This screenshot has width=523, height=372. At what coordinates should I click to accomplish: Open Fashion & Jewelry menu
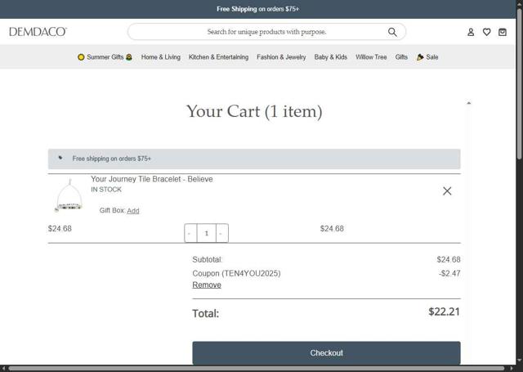point(281,57)
